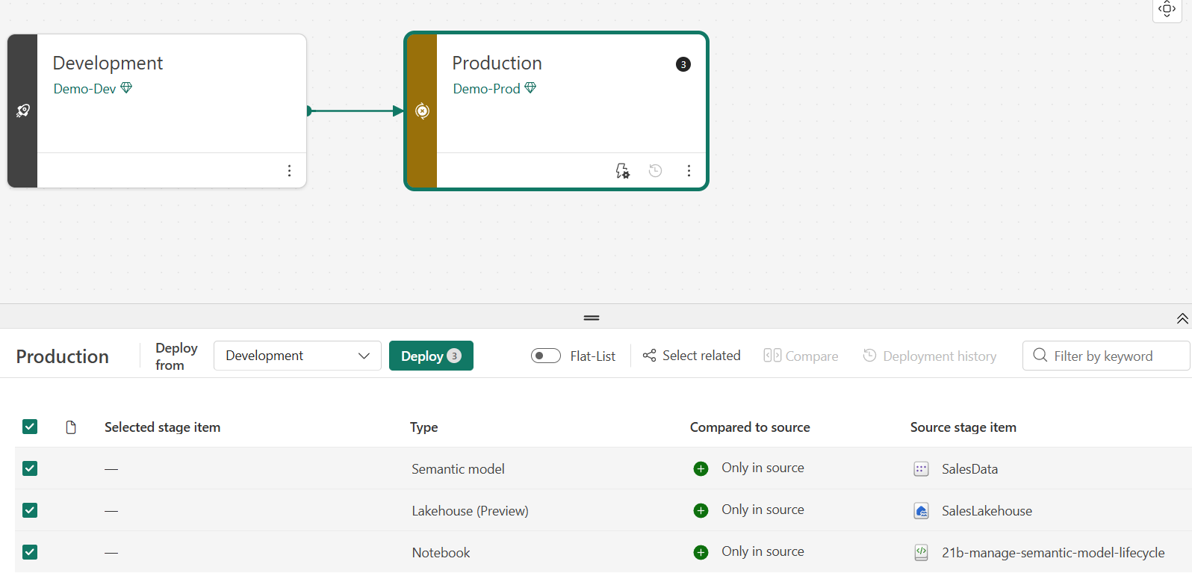Screen dimensions: 1192x579
Task: Click the Type column header
Action: click(423, 427)
